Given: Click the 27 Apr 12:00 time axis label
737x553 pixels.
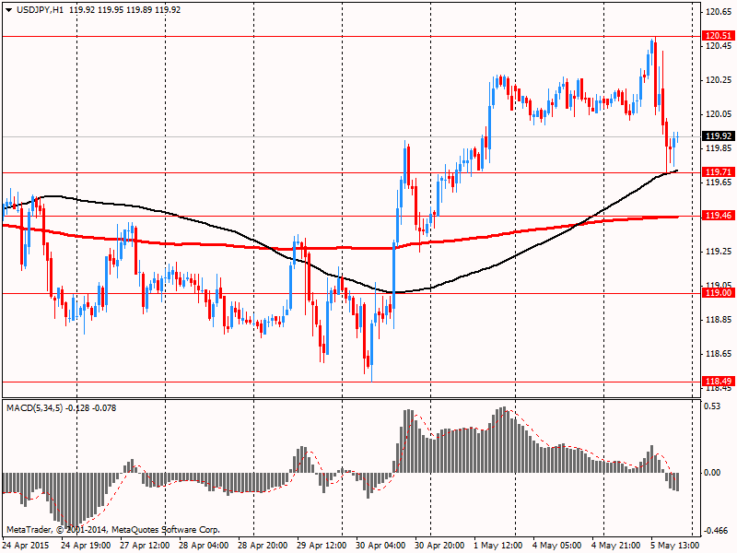Looking at the screenshot, I should pyautogui.click(x=145, y=546).
